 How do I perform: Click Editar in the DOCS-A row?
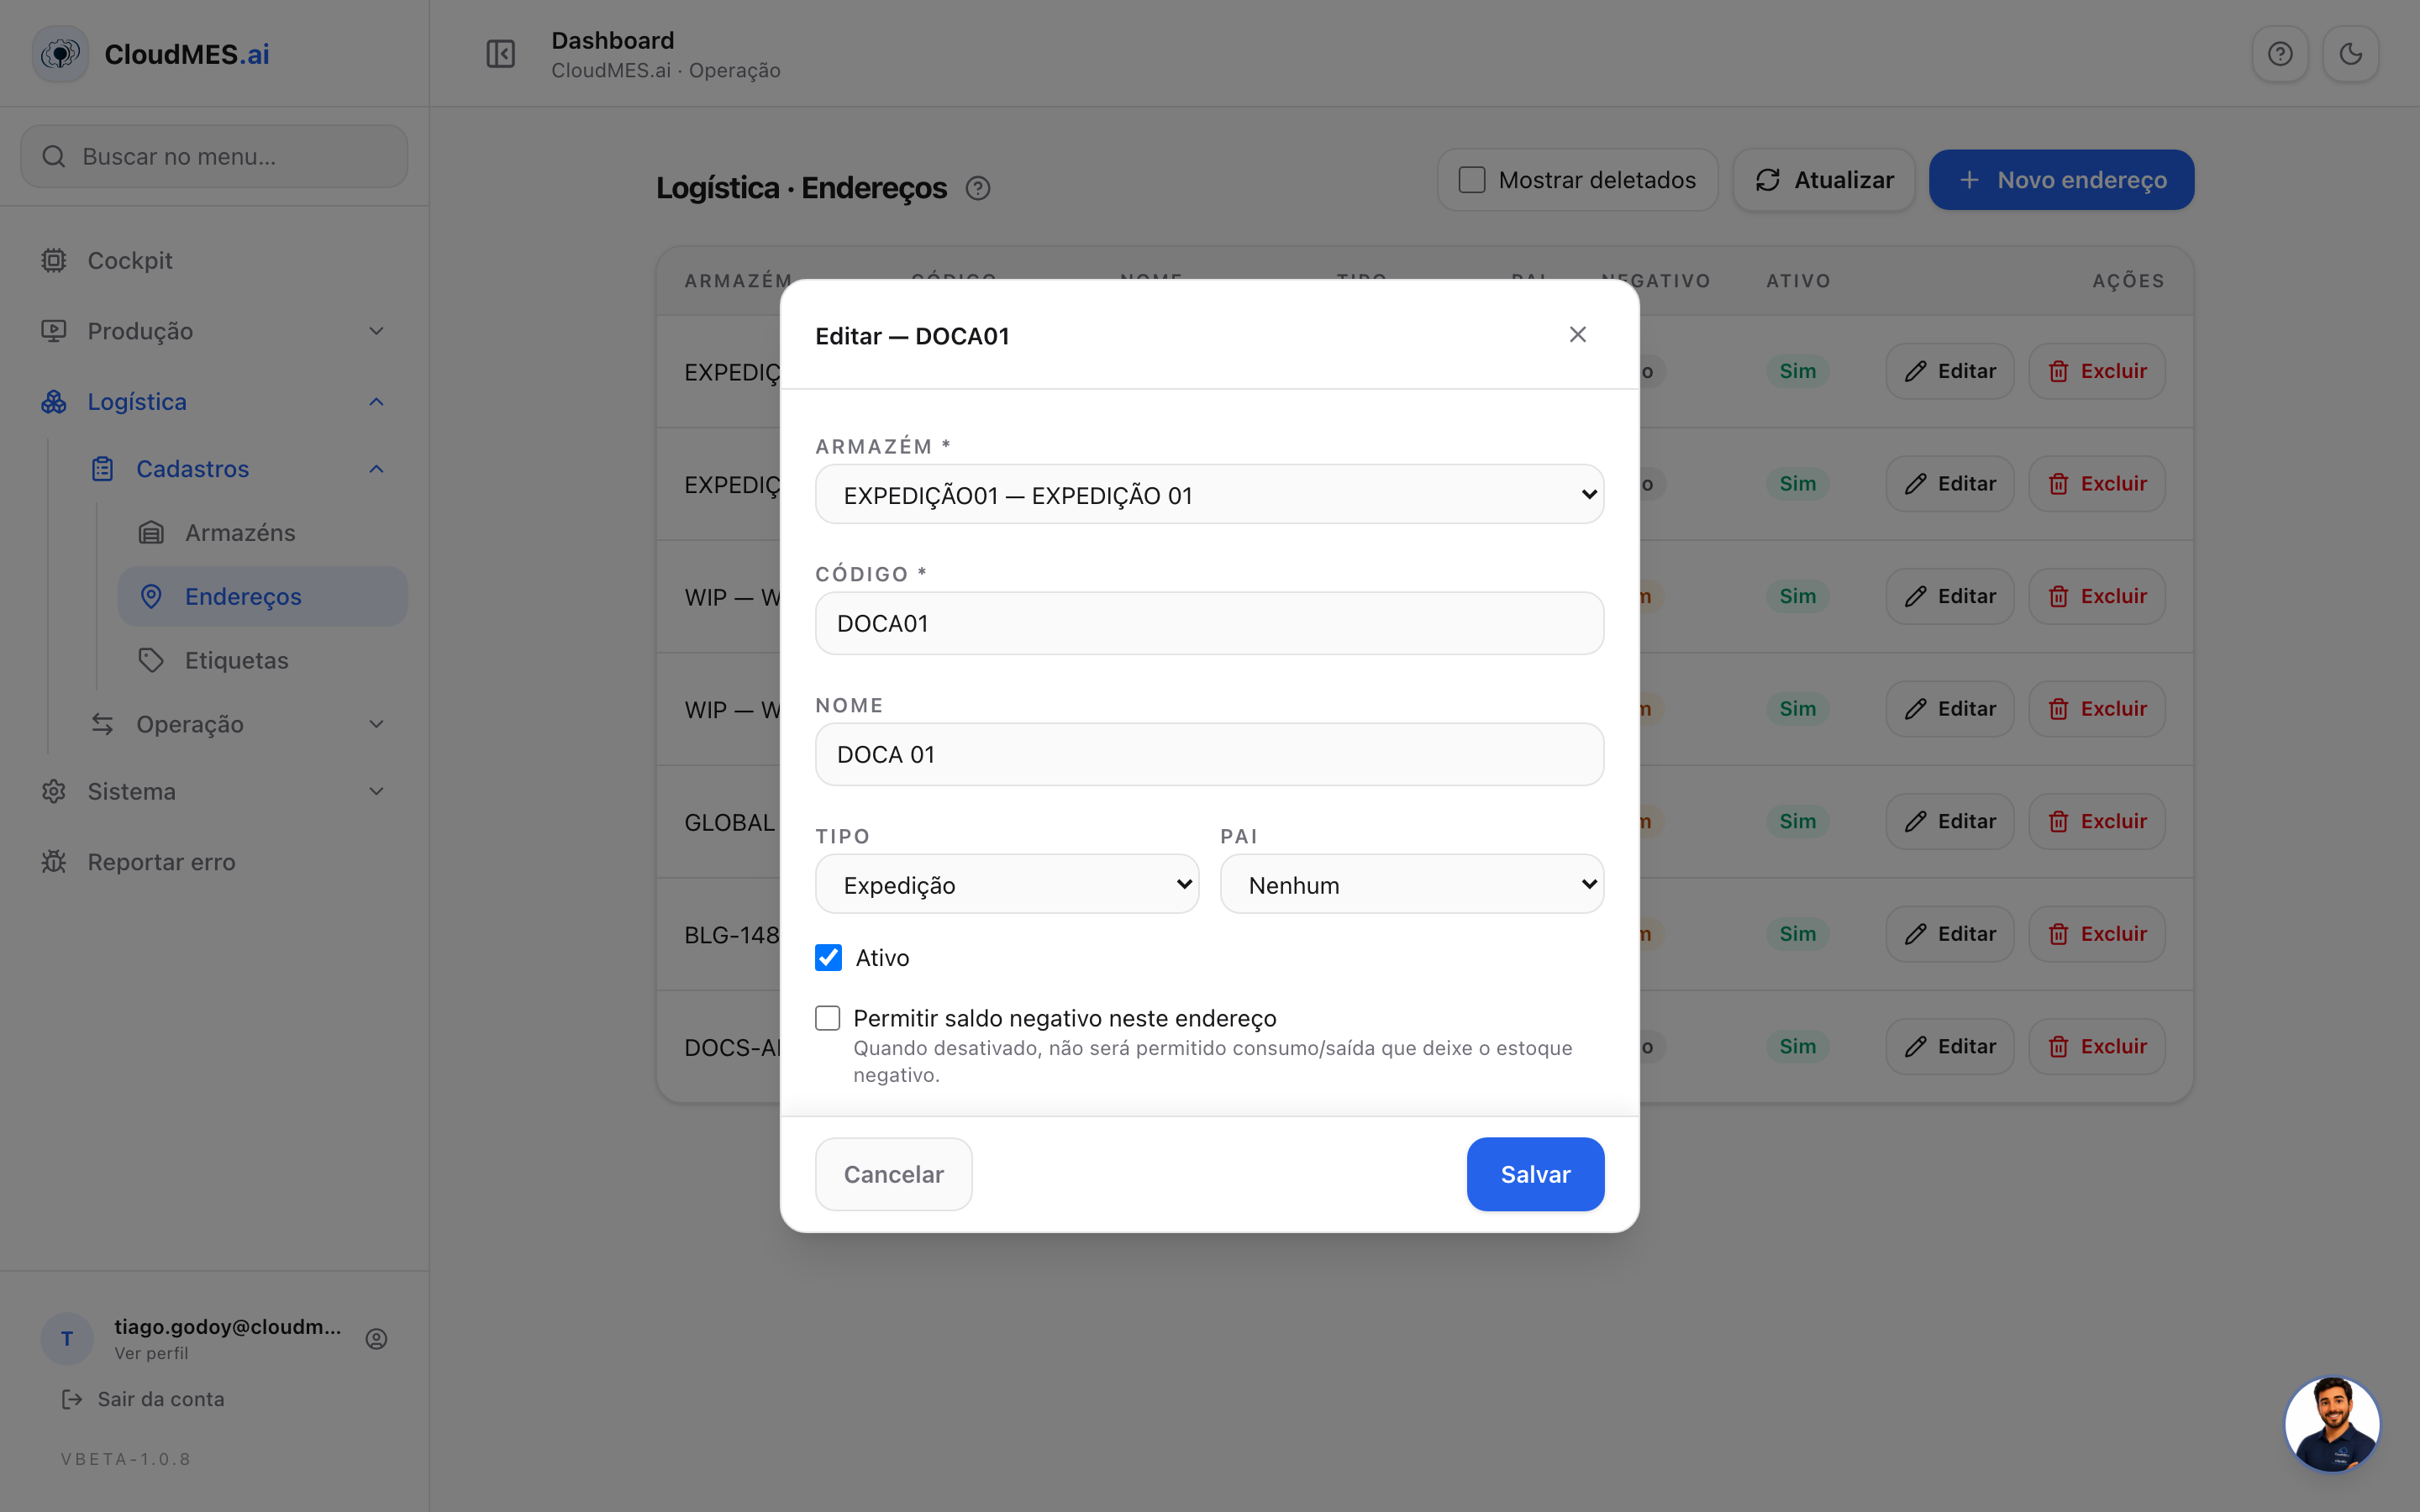1949,1046
